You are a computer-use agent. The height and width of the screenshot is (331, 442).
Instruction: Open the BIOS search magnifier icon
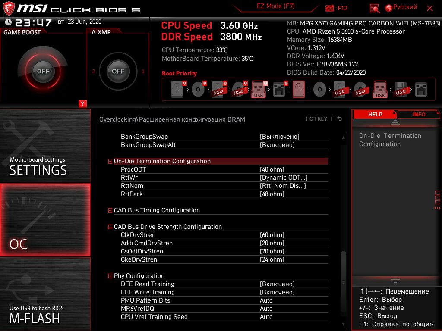(x=374, y=9)
